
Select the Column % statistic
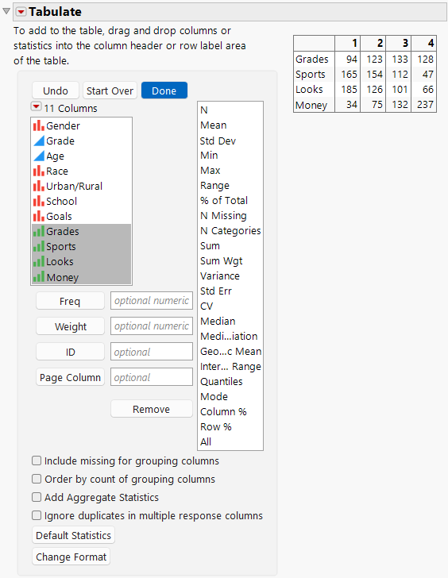[x=223, y=412]
